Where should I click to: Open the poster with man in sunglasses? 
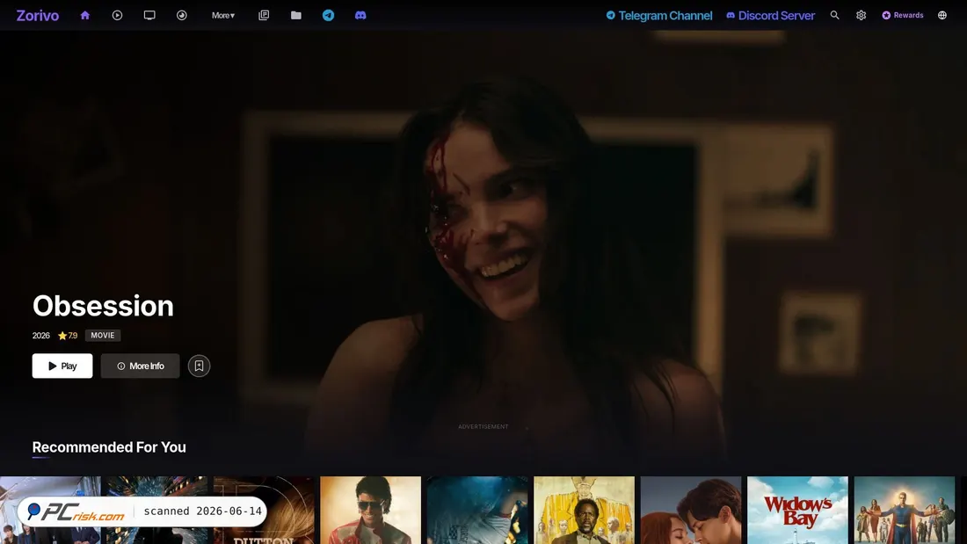pos(371,510)
